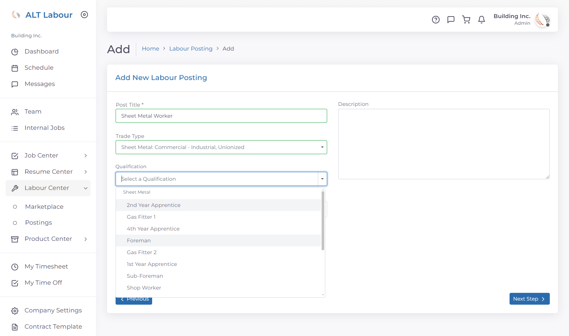Go to My Time Off

click(43, 283)
